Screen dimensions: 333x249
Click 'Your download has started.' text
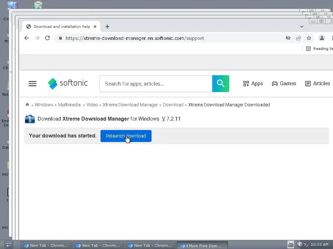(63, 136)
